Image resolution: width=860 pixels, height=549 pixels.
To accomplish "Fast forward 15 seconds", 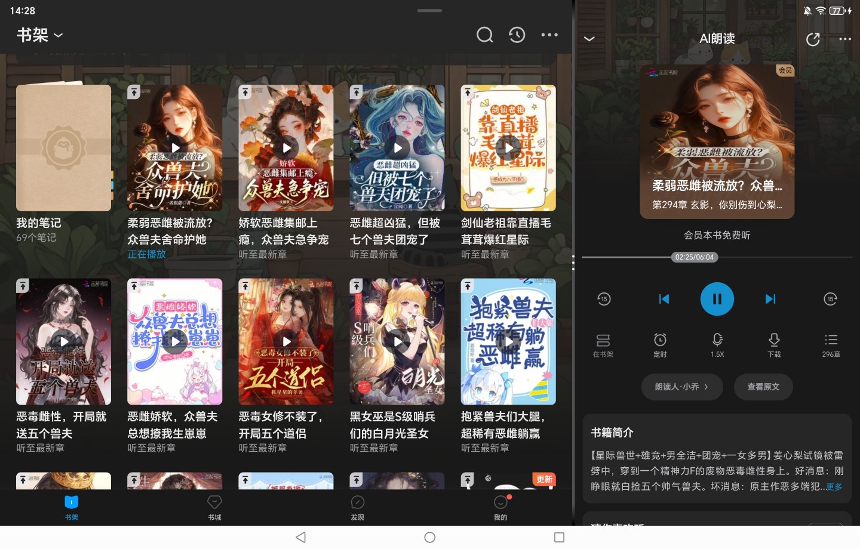I will pyautogui.click(x=830, y=299).
